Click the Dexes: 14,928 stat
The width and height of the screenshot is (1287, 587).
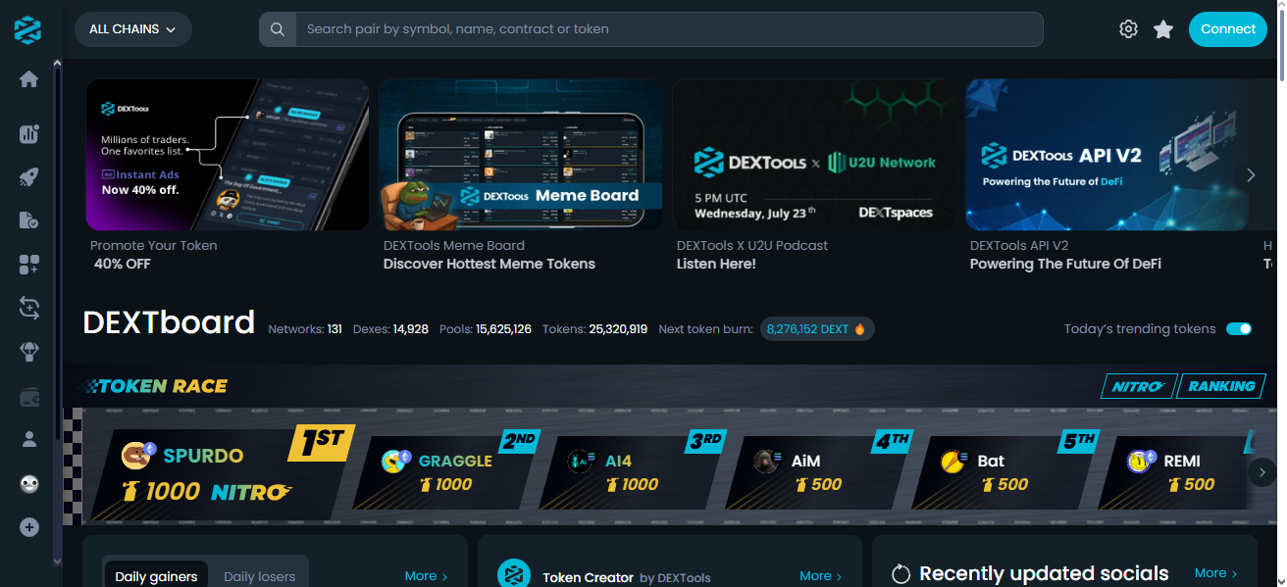point(389,329)
